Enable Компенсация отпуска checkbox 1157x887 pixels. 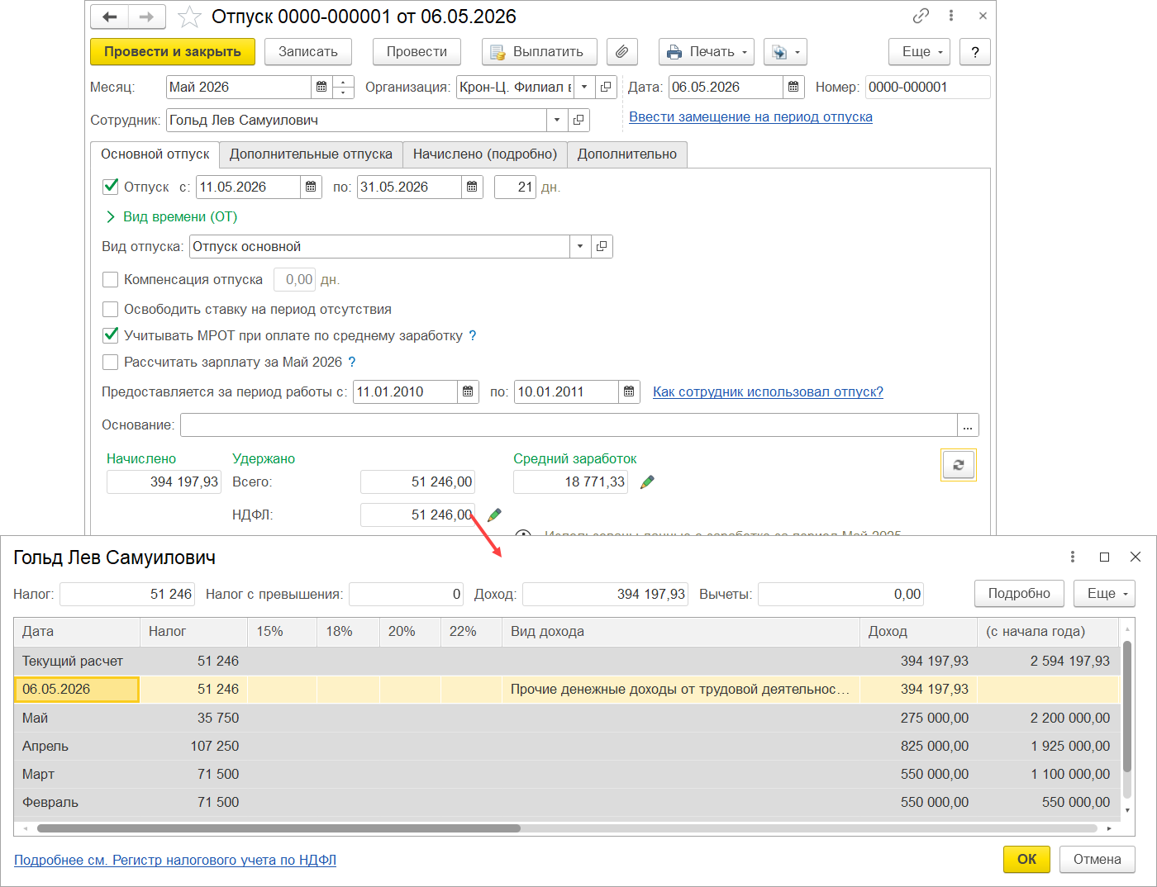110,279
